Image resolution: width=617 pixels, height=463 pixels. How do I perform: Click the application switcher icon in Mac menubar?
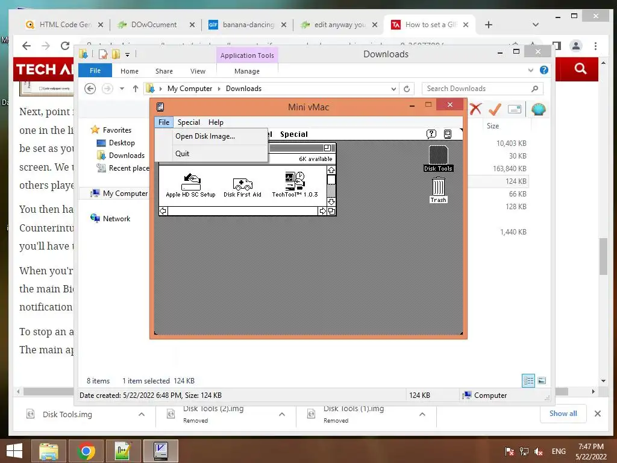448,134
